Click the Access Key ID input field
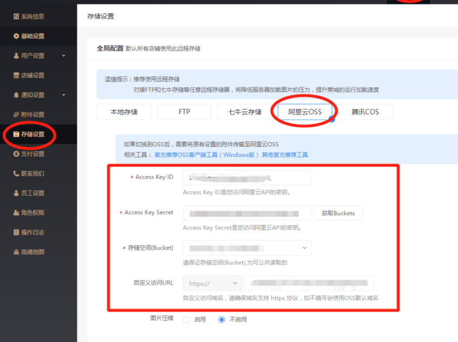 247,177
